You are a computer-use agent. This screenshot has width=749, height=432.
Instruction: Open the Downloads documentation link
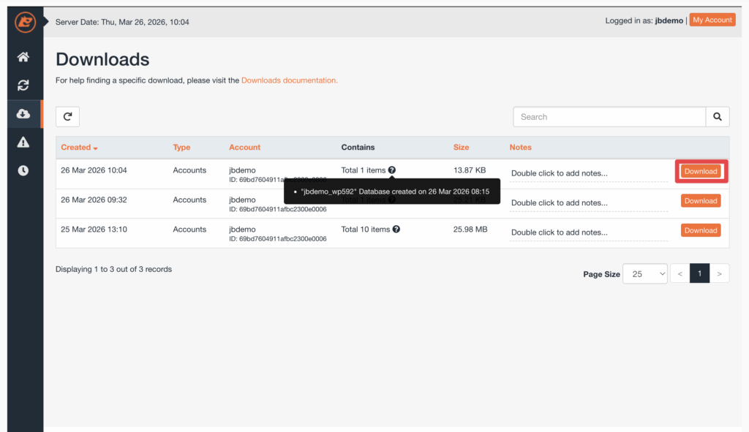(289, 80)
